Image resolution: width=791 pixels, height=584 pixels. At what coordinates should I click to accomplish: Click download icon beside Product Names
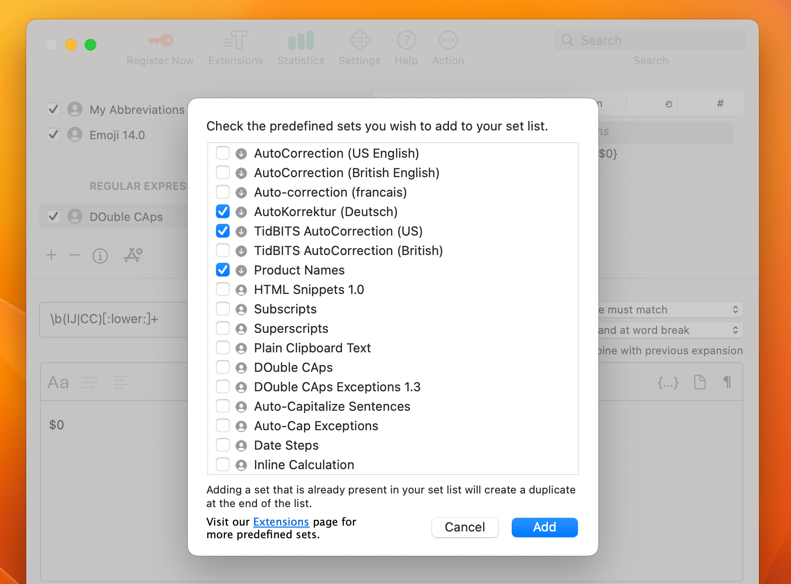pos(241,271)
